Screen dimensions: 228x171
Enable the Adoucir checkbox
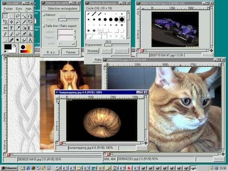click(x=44, y=15)
